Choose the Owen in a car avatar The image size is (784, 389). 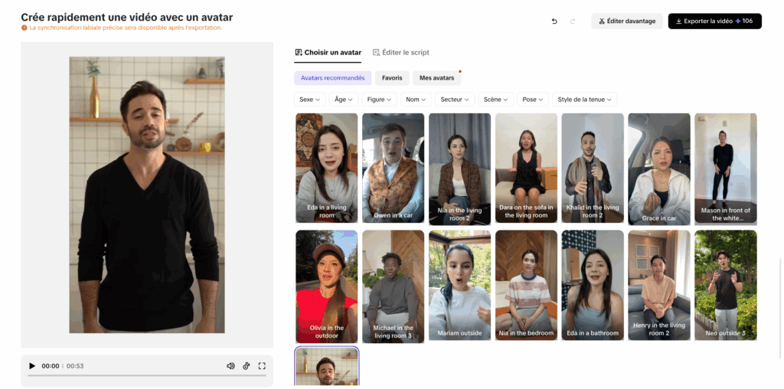click(393, 168)
